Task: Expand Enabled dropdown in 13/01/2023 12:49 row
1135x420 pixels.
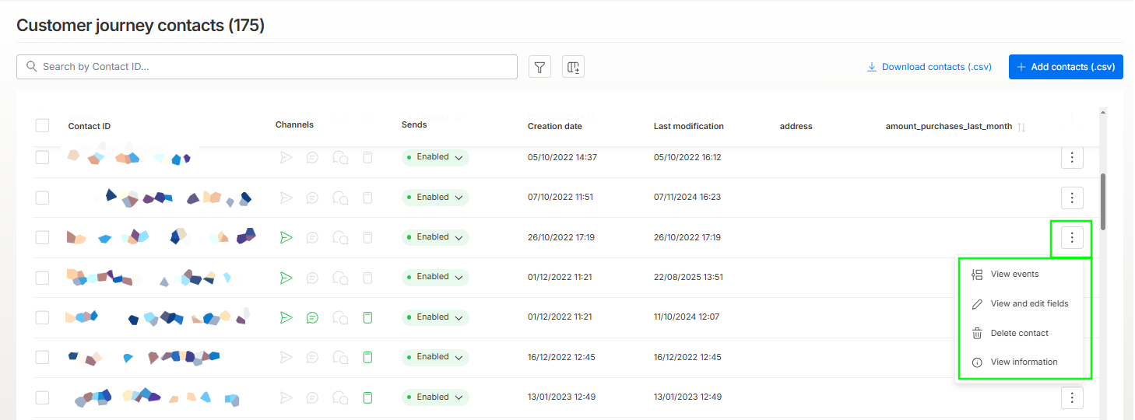Action: click(x=435, y=397)
